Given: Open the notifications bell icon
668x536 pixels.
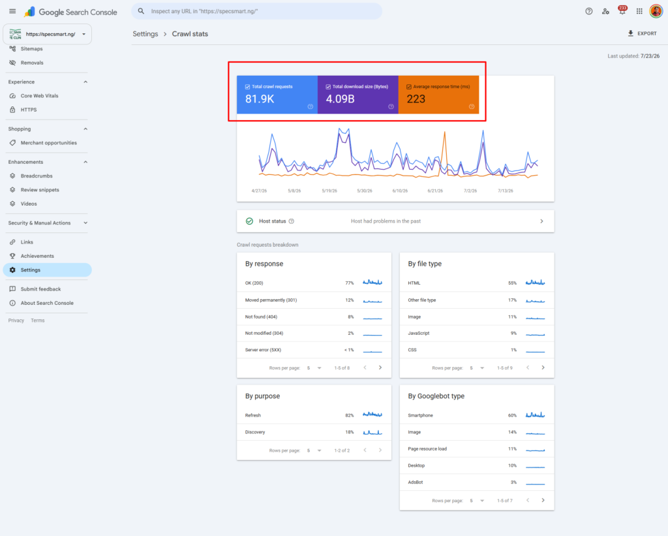Looking at the screenshot, I should (x=622, y=11).
